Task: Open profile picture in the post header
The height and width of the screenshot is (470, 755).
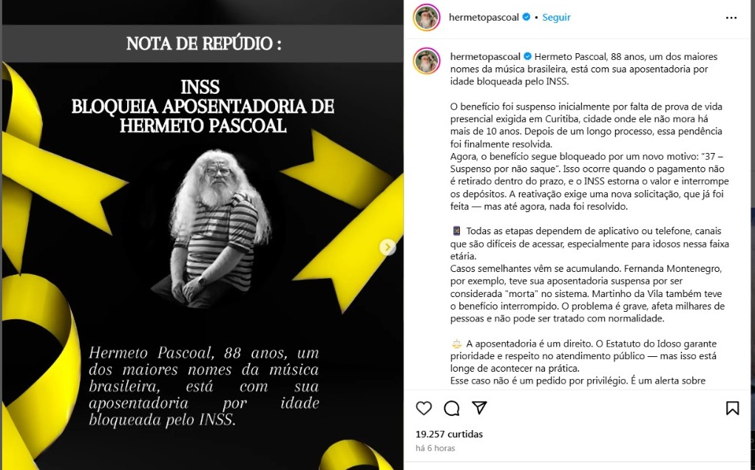Action: click(426, 18)
